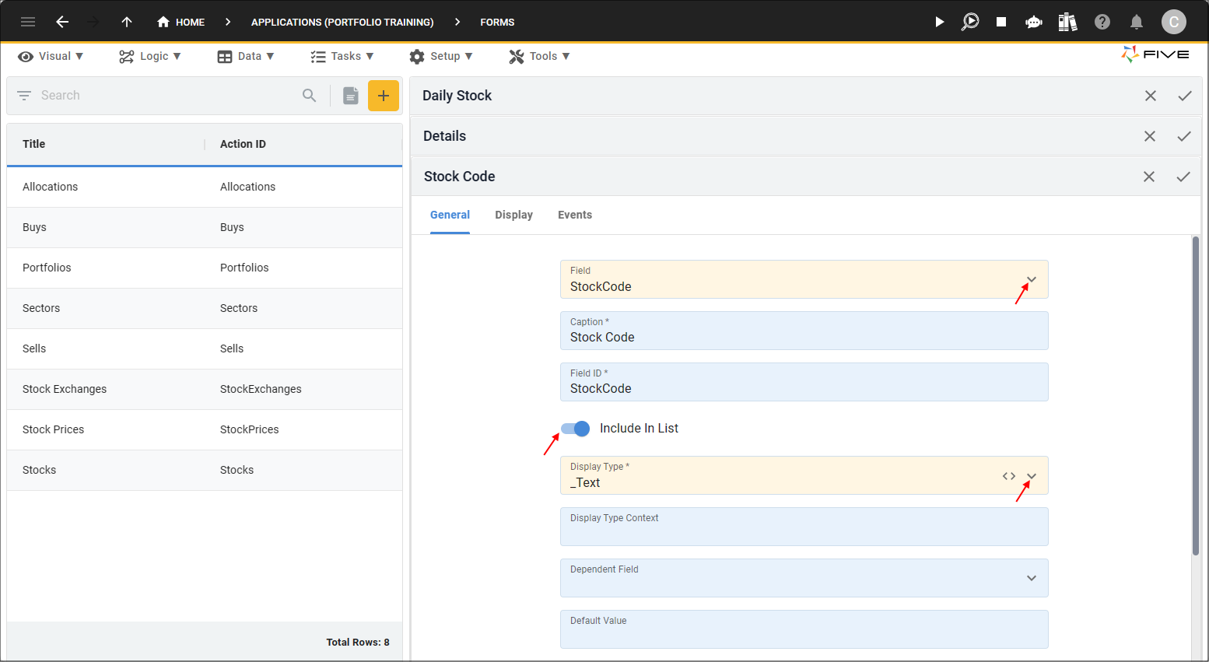This screenshot has height=662, width=1209.
Task: Go back using the left arrow
Action: 62,22
